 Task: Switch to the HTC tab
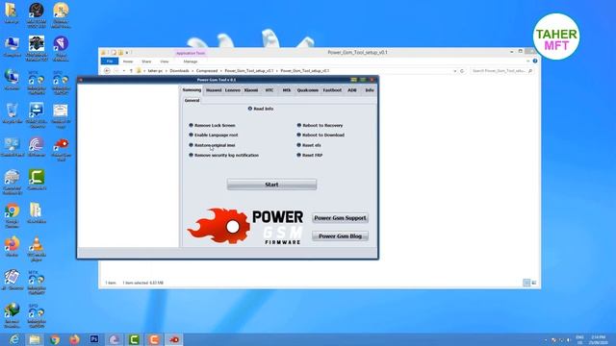click(x=269, y=90)
